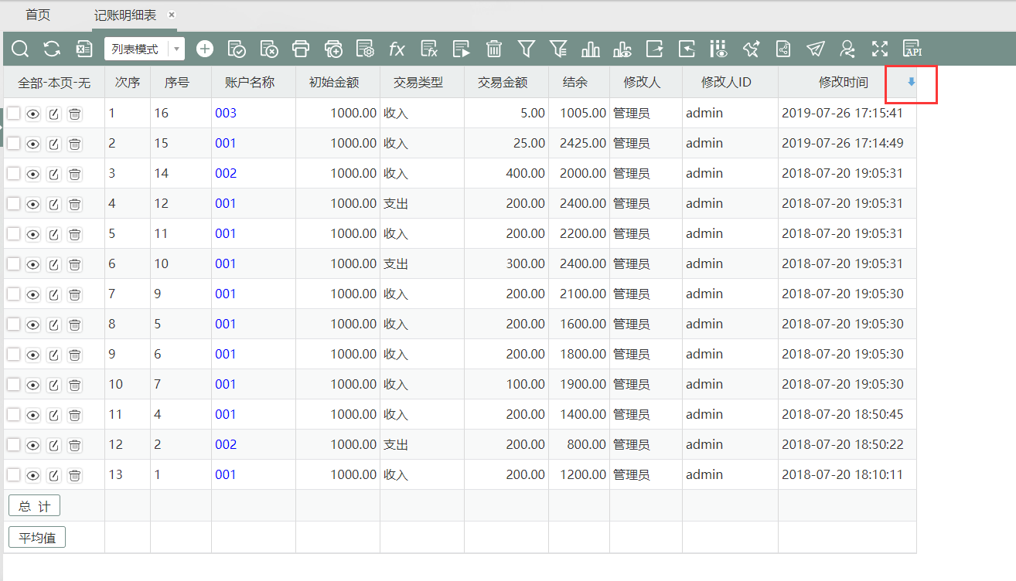Check the box for row 2
Viewport: 1016px width, 581px height.
14,143
